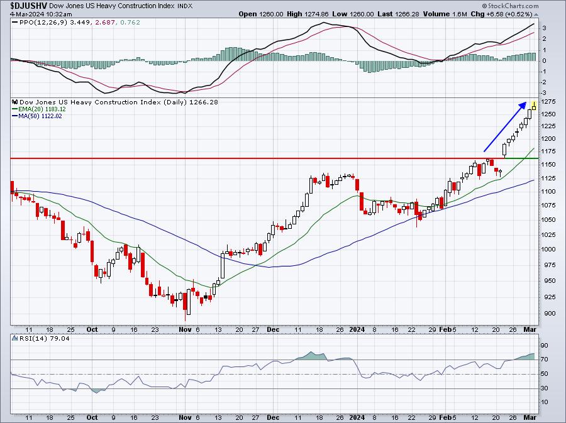
Task: Click the Last 1266.28 value in the header
Action: click(x=398, y=14)
